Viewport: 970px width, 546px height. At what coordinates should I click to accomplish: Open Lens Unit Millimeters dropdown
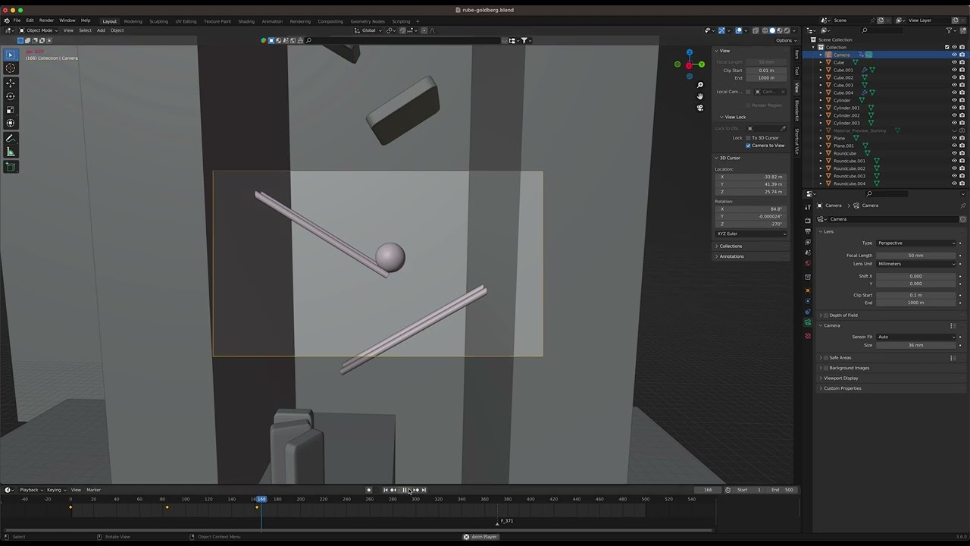click(x=915, y=264)
